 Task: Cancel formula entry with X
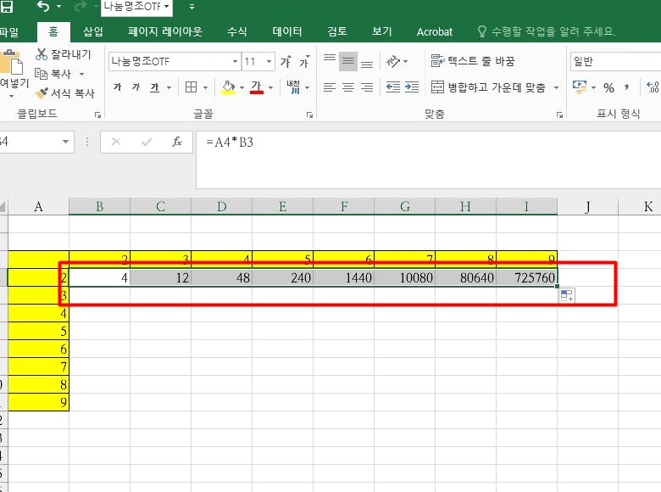(116, 142)
